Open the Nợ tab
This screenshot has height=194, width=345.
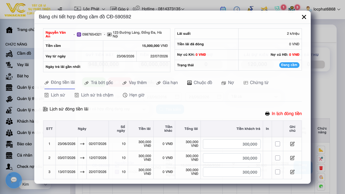point(228,83)
